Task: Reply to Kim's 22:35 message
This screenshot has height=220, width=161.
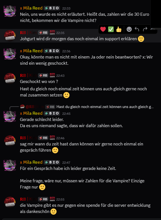Action: click(x=137, y=29)
